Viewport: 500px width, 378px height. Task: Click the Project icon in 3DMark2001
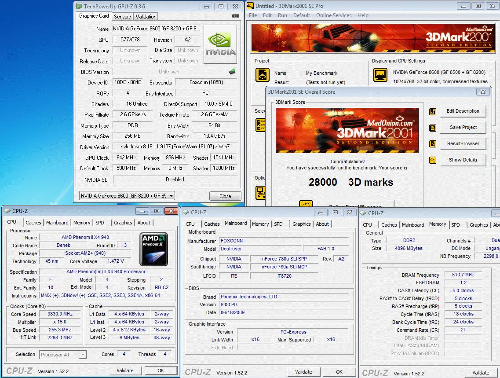point(263,75)
